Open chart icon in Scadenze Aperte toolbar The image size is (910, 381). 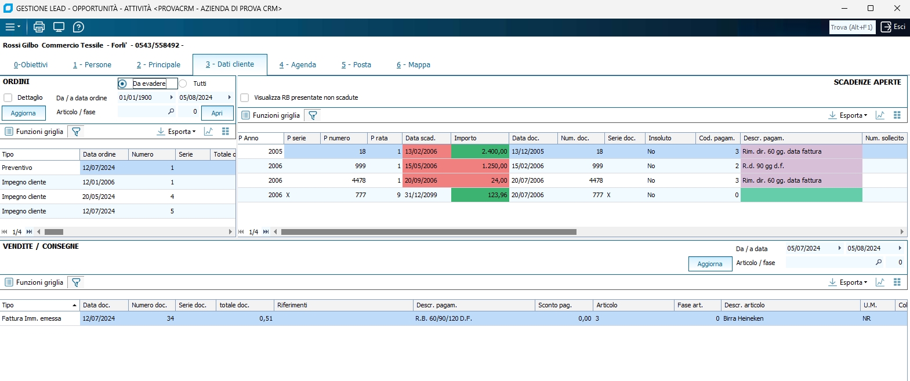(880, 115)
